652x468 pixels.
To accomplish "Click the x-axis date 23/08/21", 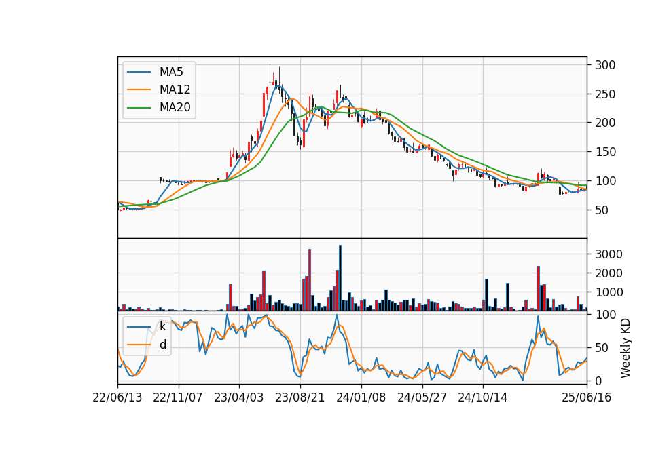I will coord(300,397).
